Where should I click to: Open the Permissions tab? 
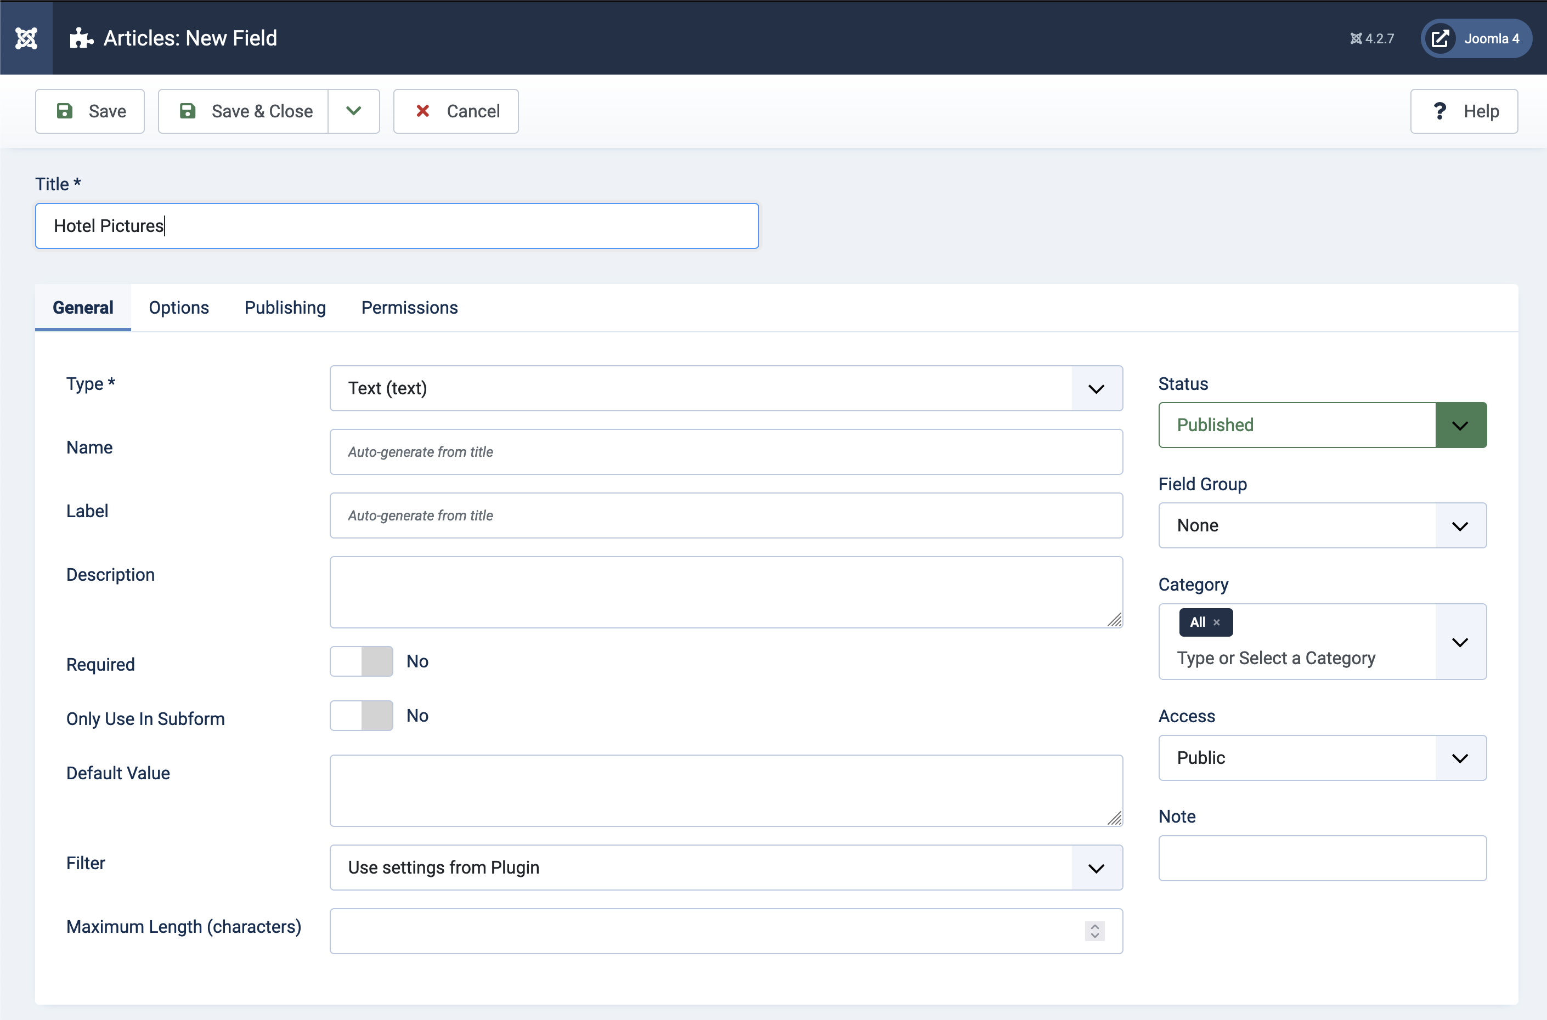pyautogui.click(x=409, y=308)
